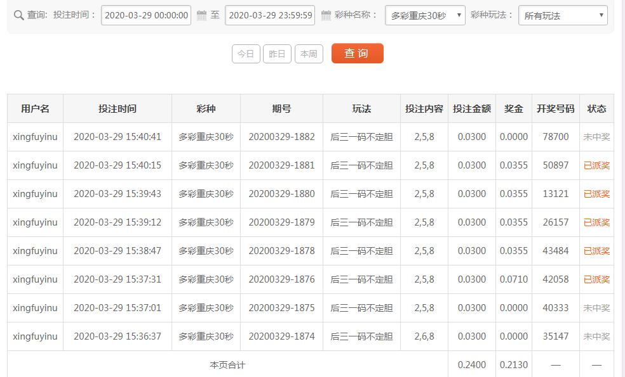Screen dimensions: 625x377
Task: Click 已派奖 status for issue 20200329-1881
Action: pos(596,165)
